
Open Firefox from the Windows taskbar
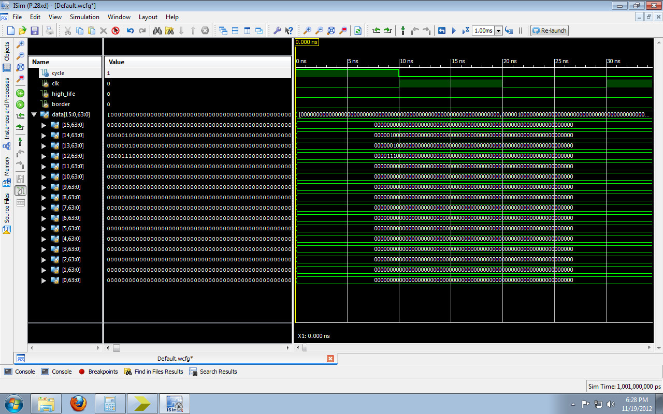click(78, 403)
